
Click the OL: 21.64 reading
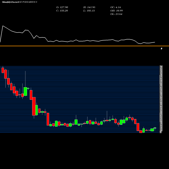116,14
